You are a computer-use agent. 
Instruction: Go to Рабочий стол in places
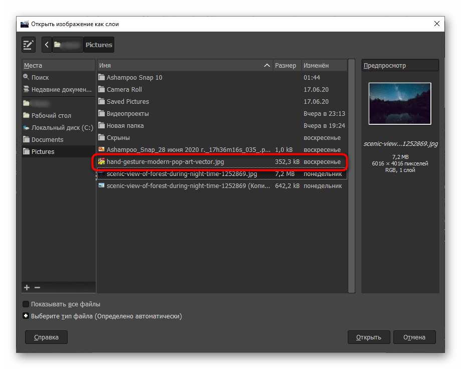pyautogui.click(x=59, y=115)
